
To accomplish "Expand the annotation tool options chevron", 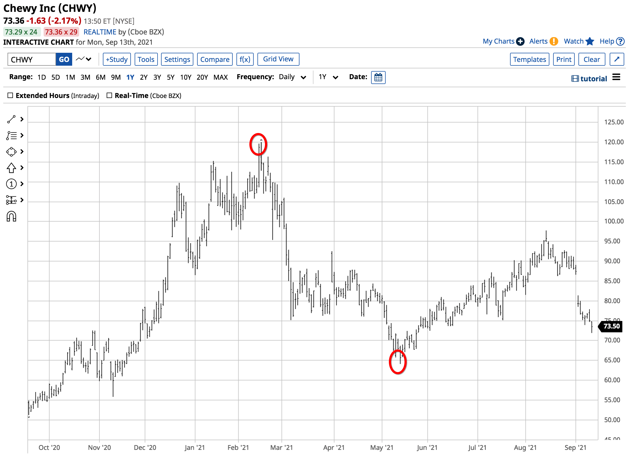I will pos(22,135).
